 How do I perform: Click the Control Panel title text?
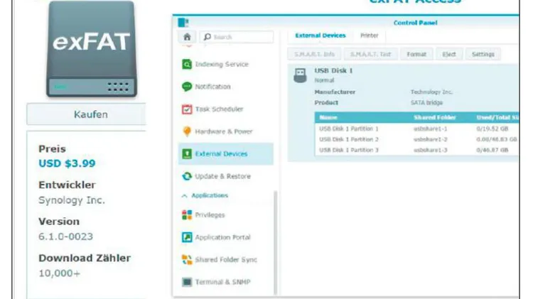(415, 23)
